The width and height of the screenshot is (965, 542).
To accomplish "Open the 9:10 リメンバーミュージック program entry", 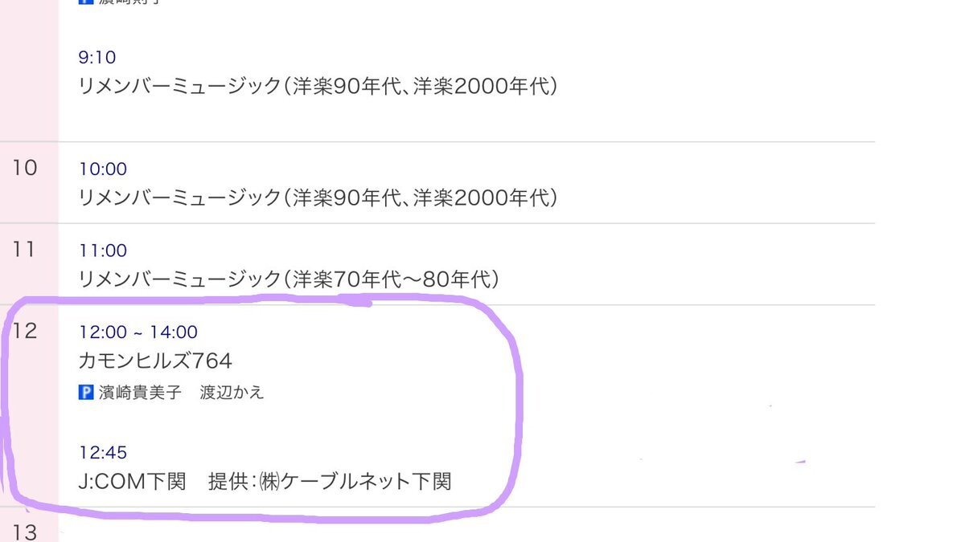I will (318, 86).
